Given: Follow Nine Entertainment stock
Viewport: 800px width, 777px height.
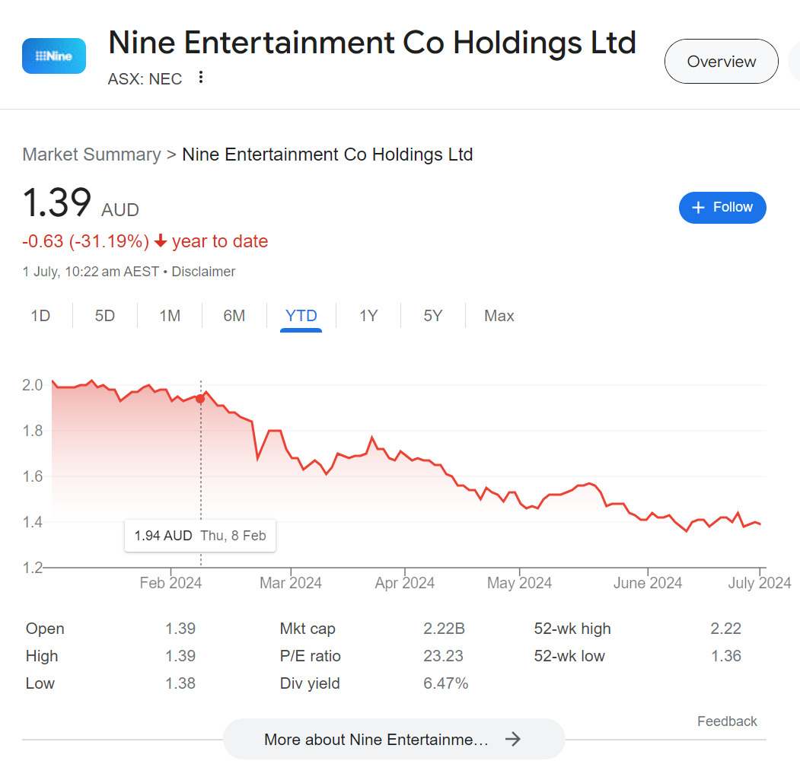Looking at the screenshot, I should coord(722,208).
